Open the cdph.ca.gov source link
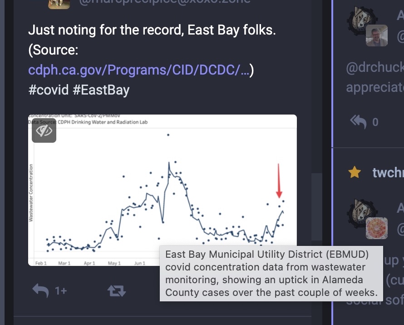This screenshot has width=404, height=325. (x=138, y=70)
